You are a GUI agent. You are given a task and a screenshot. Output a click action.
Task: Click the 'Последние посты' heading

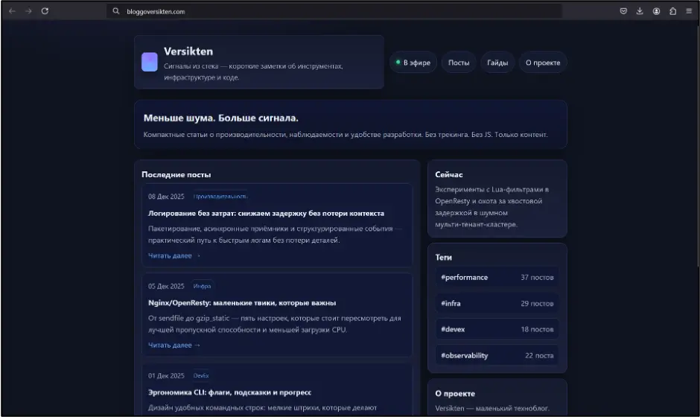tap(176, 174)
